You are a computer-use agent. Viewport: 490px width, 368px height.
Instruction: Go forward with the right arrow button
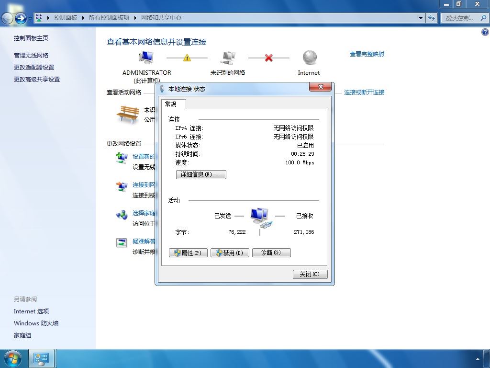pos(21,18)
